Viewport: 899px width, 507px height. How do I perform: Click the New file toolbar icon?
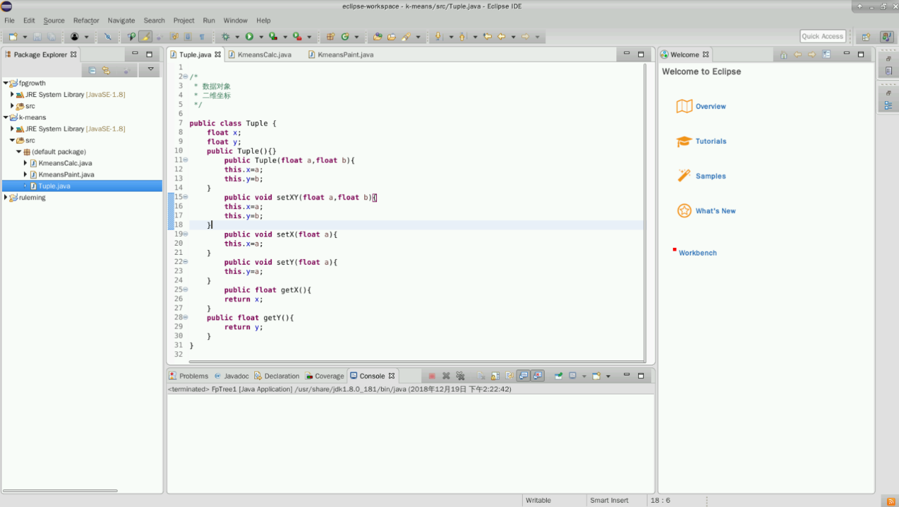[13, 37]
